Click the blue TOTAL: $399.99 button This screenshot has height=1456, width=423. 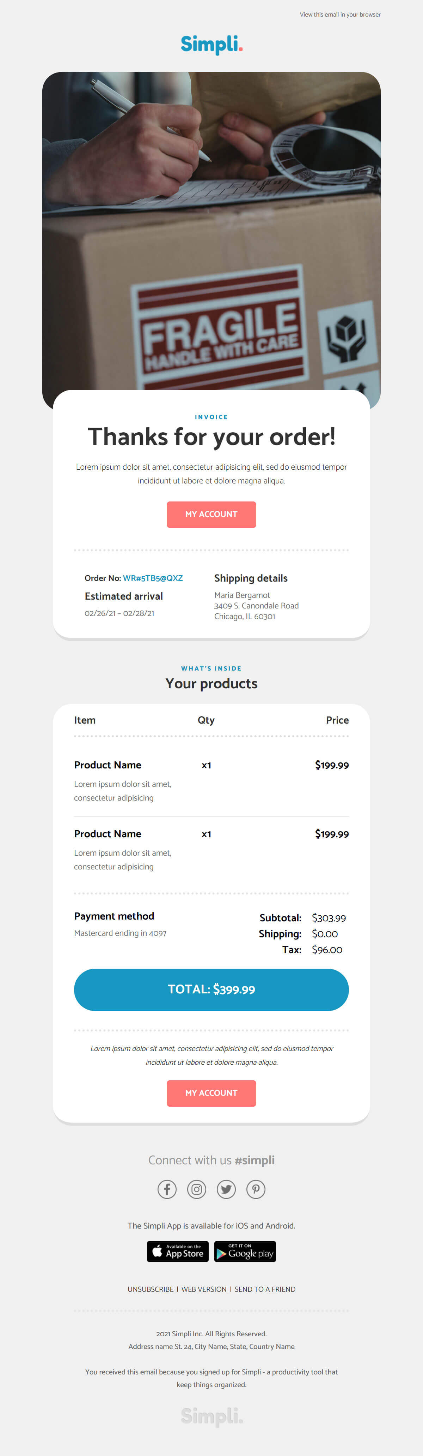[211, 990]
